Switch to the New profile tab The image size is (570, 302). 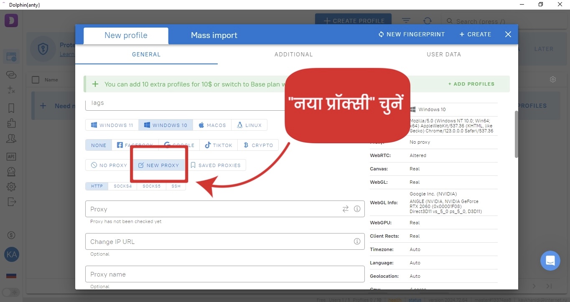(x=126, y=36)
